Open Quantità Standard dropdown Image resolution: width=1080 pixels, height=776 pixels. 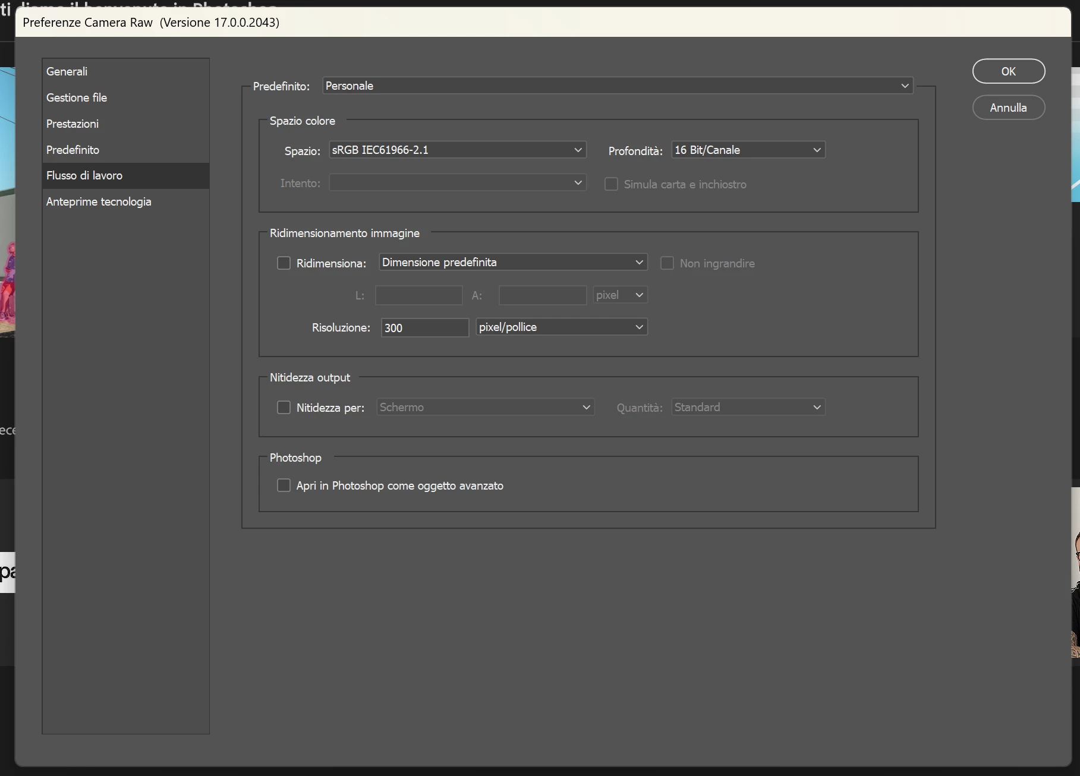[x=748, y=407]
